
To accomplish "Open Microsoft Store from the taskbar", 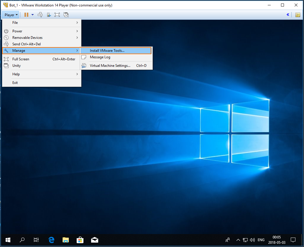I will (x=80, y=240).
